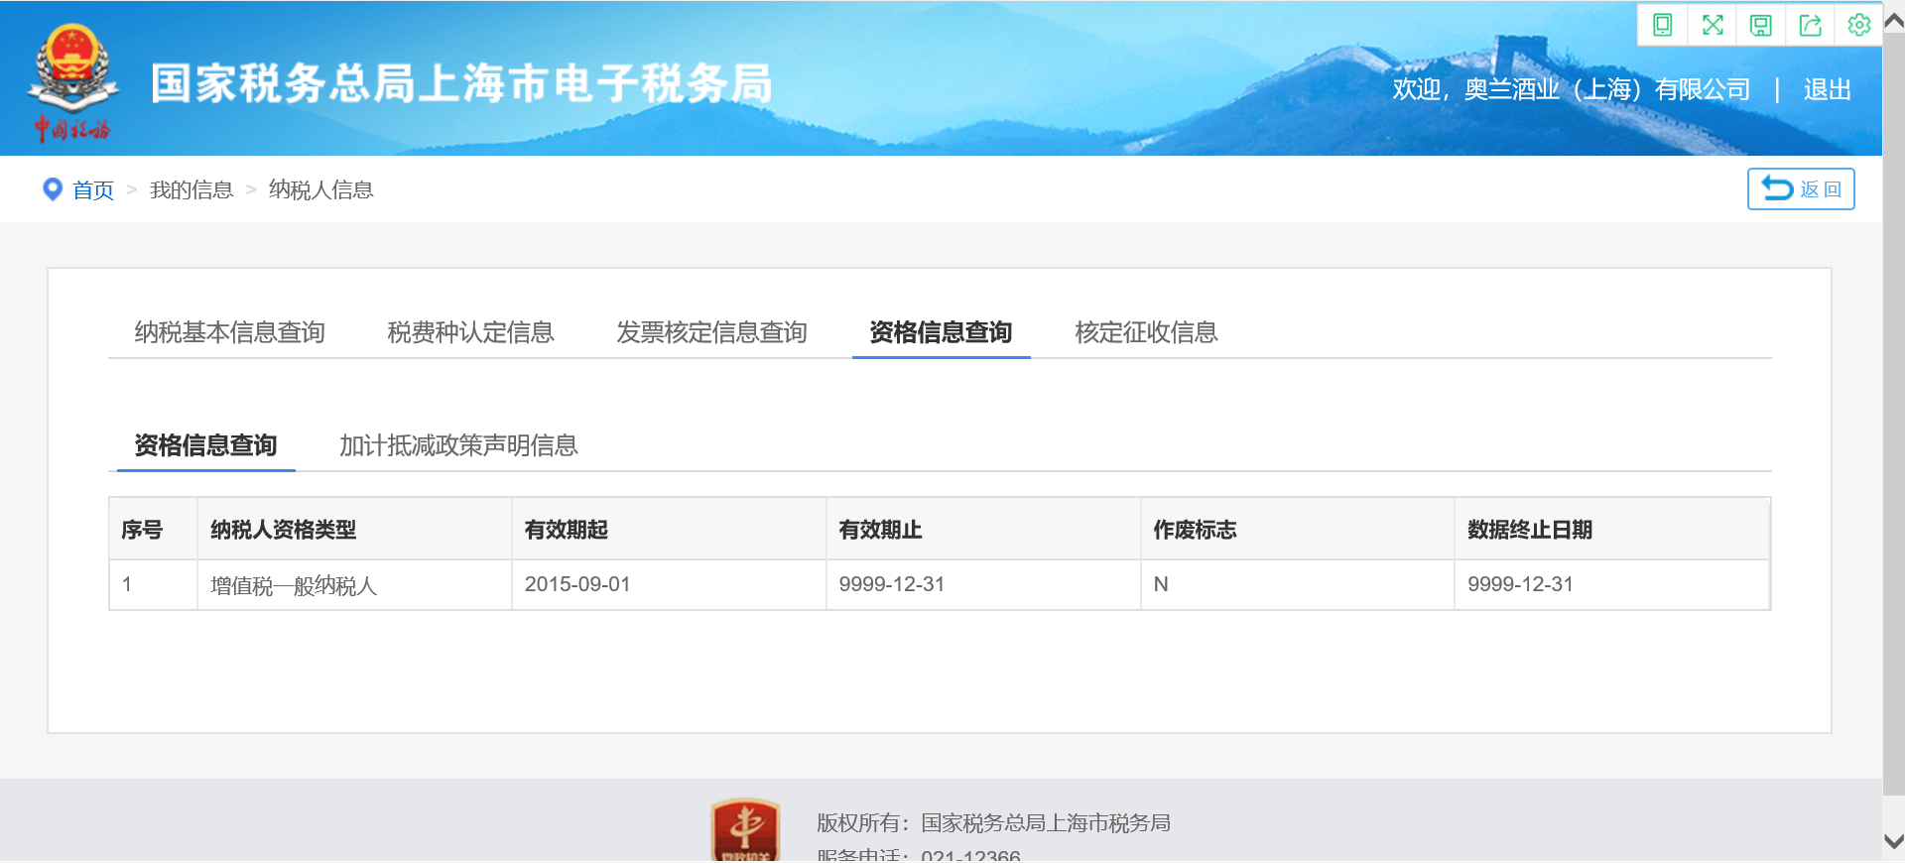Switch to the 纳税基本信息查询 tab

point(230,332)
